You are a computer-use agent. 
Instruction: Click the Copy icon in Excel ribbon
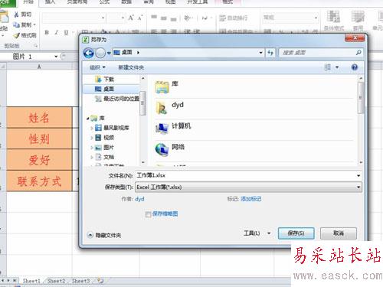click(17, 24)
